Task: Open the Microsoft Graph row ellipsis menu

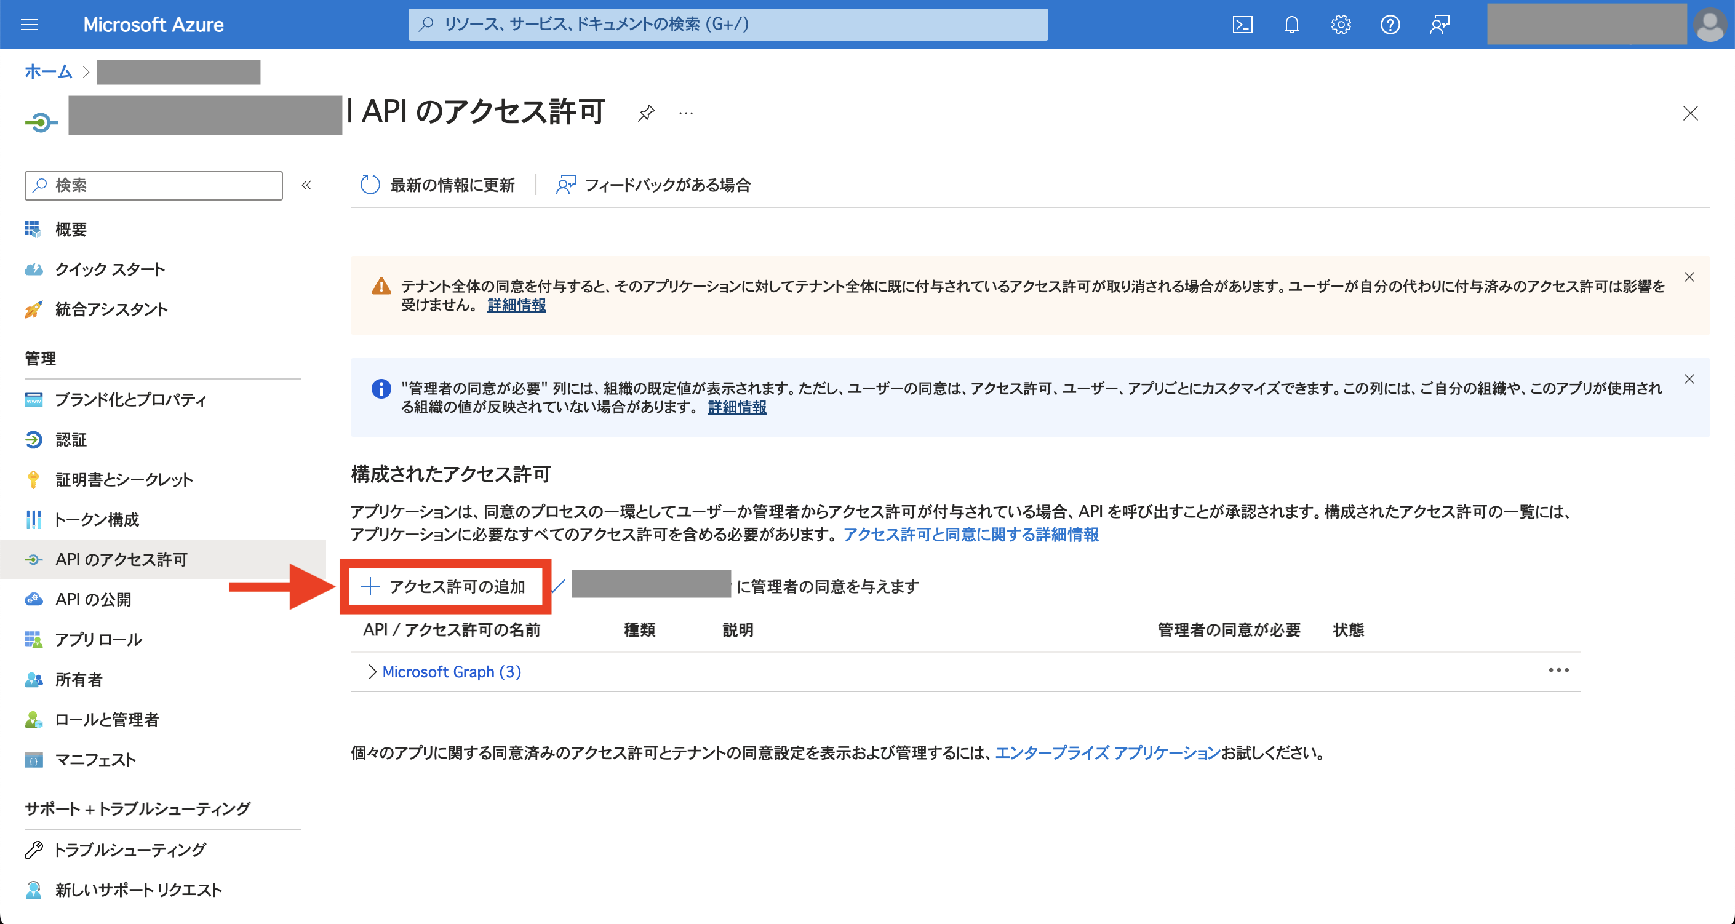Action: (x=1558, y=670)
